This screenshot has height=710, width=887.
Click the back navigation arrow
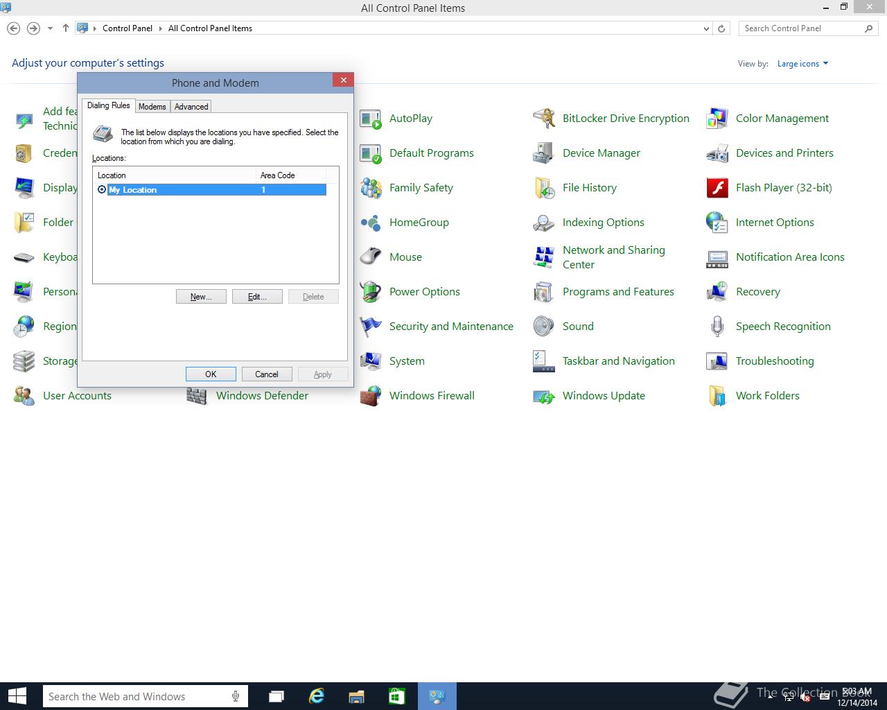coord(13,28)
